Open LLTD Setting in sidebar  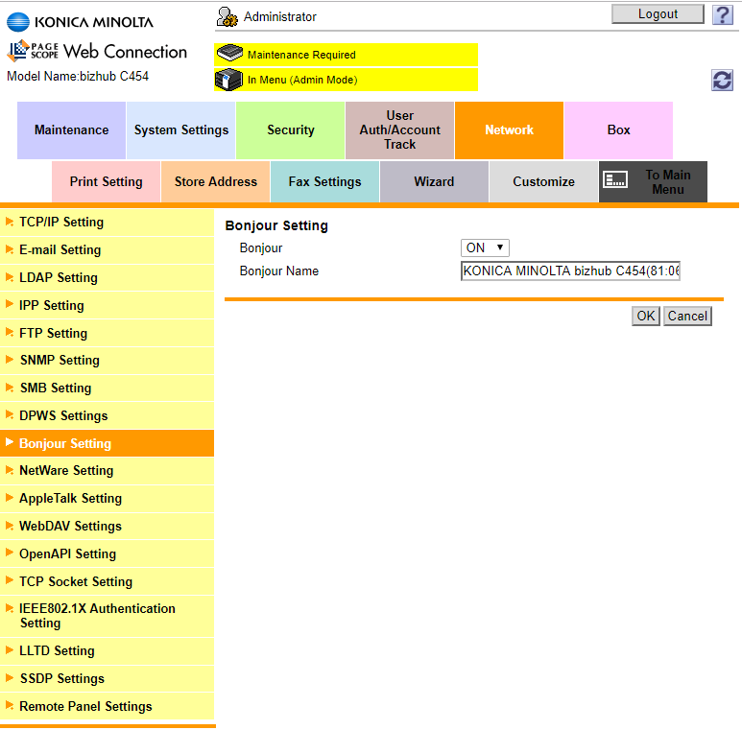pyautogui.click(x=107, y=651)
